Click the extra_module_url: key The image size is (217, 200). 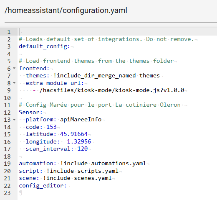[55, 83]
